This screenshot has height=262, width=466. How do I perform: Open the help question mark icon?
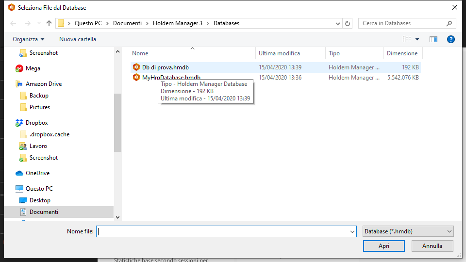click(x=451, y=39)
